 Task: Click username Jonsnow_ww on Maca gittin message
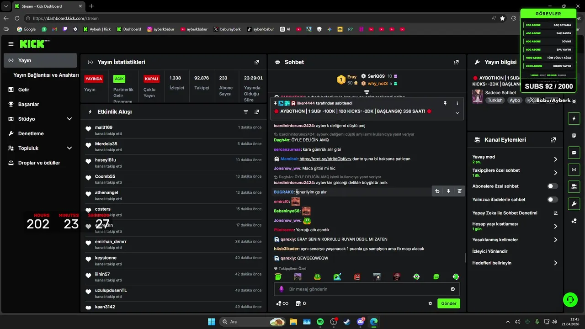tap(287, 169)
